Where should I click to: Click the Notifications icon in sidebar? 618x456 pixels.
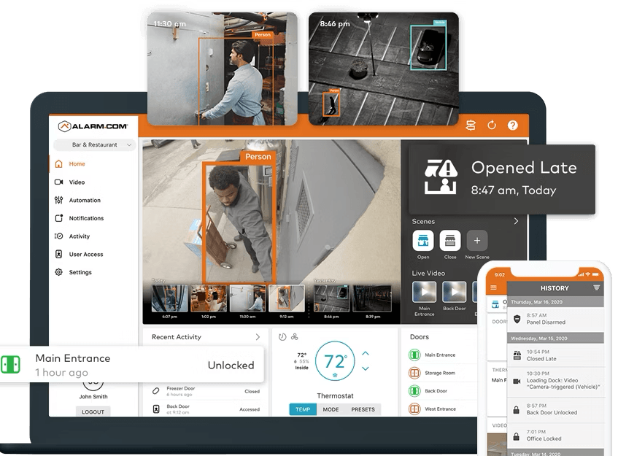[58, 218]
